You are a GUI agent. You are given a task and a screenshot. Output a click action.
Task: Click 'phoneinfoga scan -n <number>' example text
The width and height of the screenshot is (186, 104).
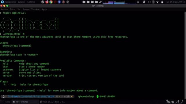(x=19, y=55)
